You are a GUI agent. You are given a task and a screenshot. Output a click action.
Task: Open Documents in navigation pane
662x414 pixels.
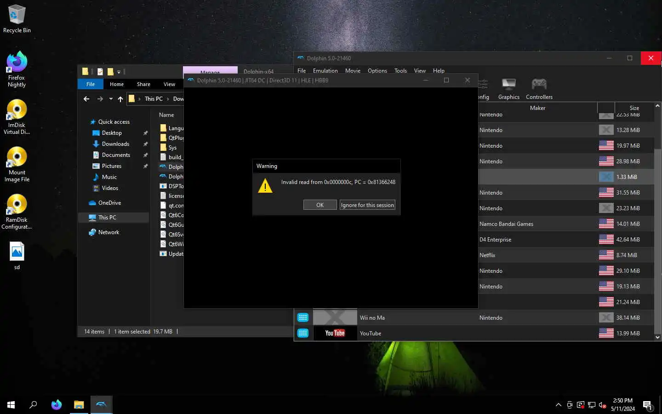(116, 155)
